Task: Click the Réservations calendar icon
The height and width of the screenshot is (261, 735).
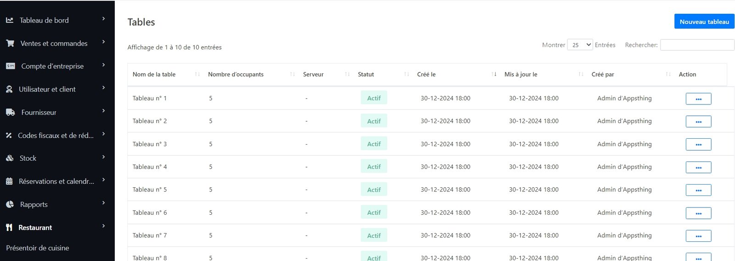Action: [x=9, y=181]
